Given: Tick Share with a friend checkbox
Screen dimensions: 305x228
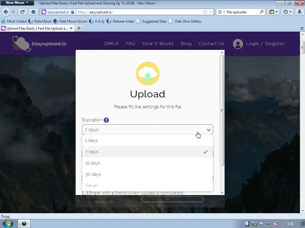Looking at the screenshot, I should tap(85, 193).
